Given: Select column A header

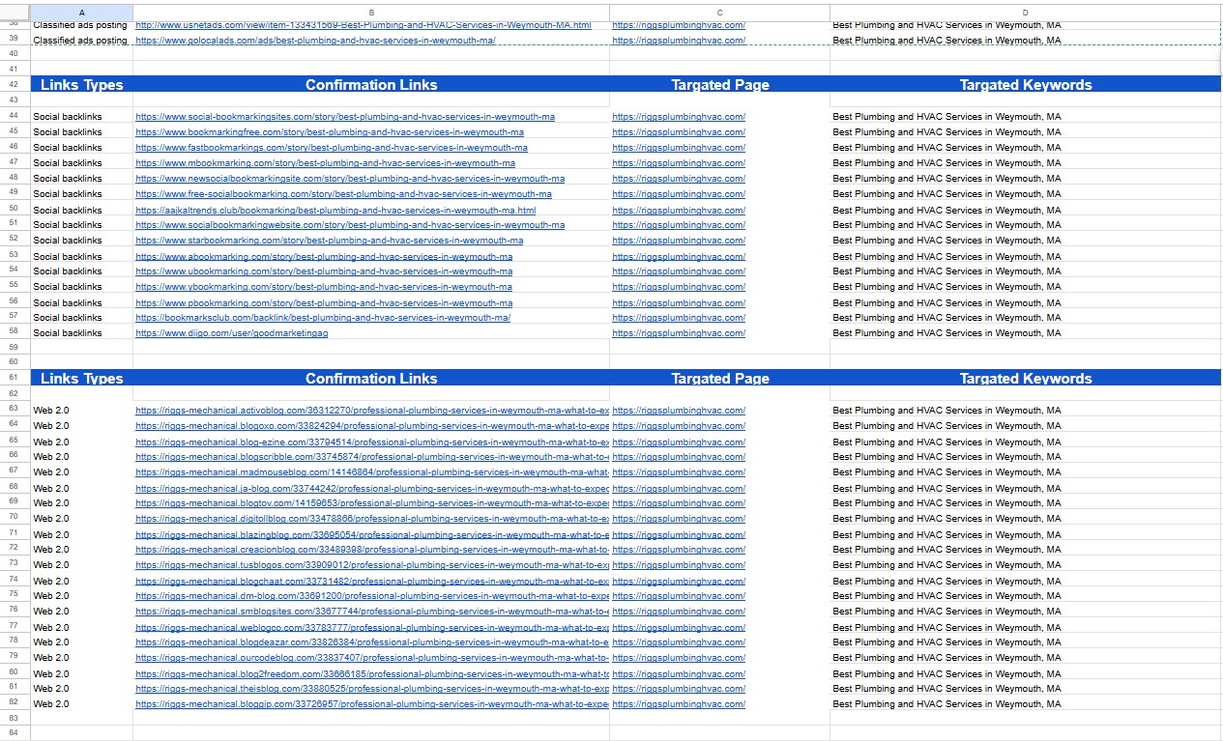Looking at the screenshot, I should [x=81, y=12].
